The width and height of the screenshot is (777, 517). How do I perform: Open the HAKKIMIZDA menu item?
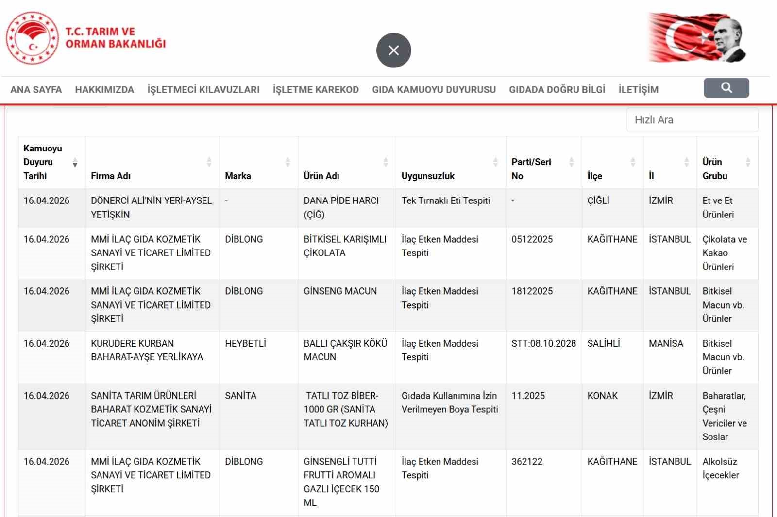pyautogui.click(x=104, y=90)
